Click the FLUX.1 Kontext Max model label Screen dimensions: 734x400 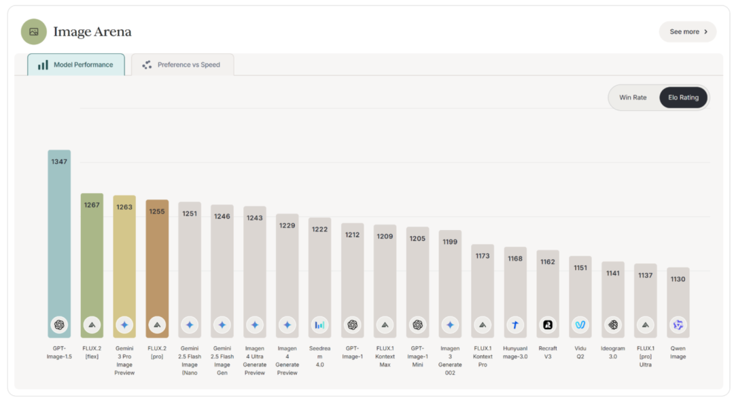click(385, 356)
